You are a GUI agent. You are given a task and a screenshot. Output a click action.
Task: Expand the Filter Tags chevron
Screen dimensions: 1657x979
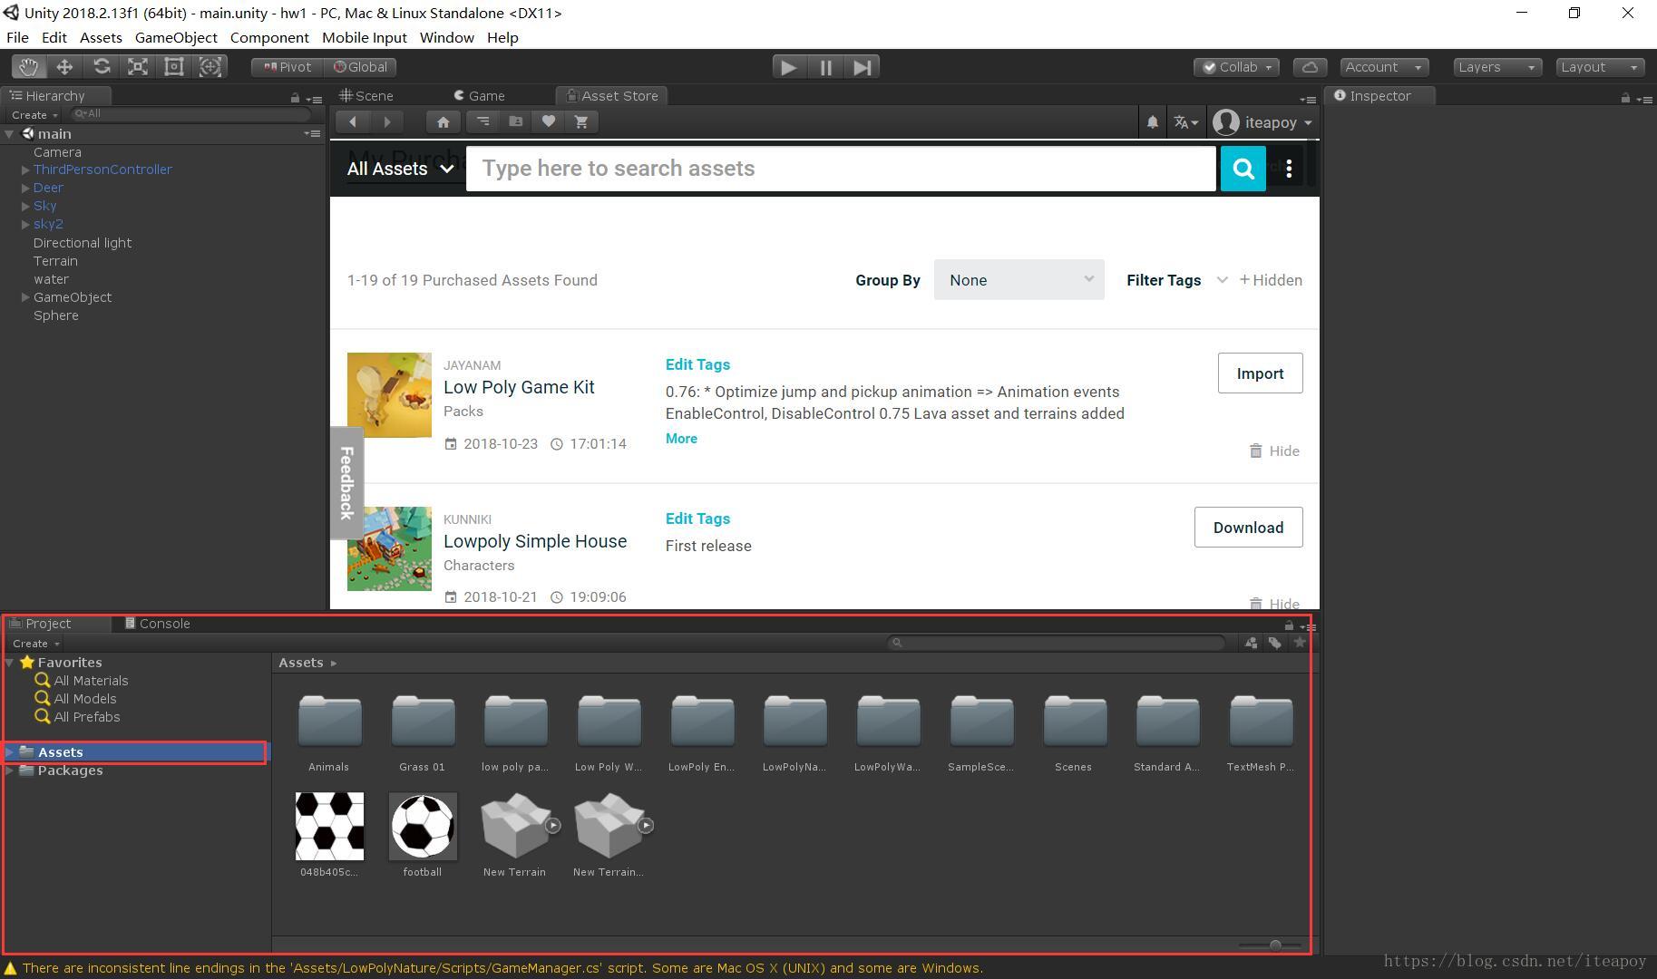(x=1222, y=280)
